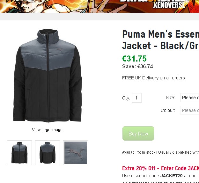Click the main jacket product image
The height and width of the screenshot is (183, 199).
pyautogui.click(x=47, y=76)
